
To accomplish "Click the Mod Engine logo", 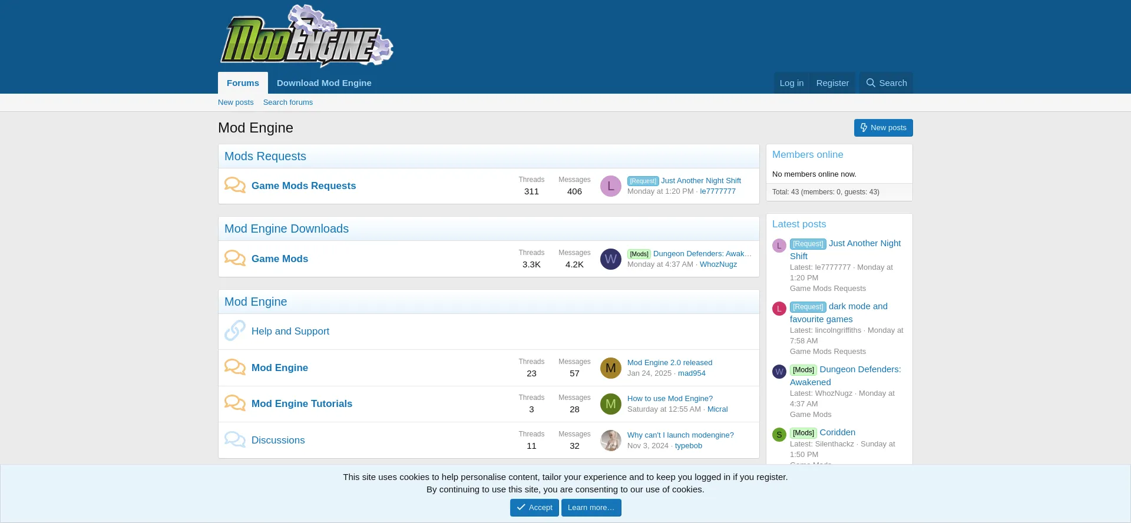I will [306, 37].
